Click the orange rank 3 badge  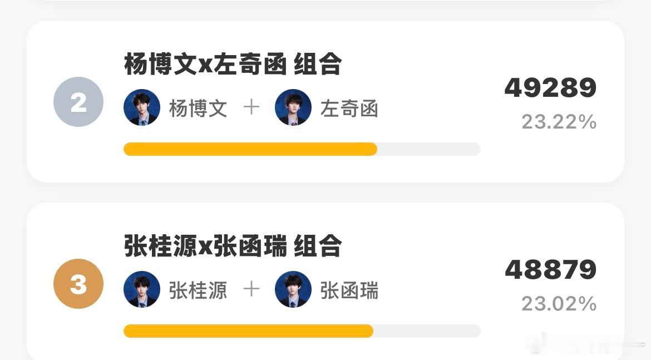point(78,284)
